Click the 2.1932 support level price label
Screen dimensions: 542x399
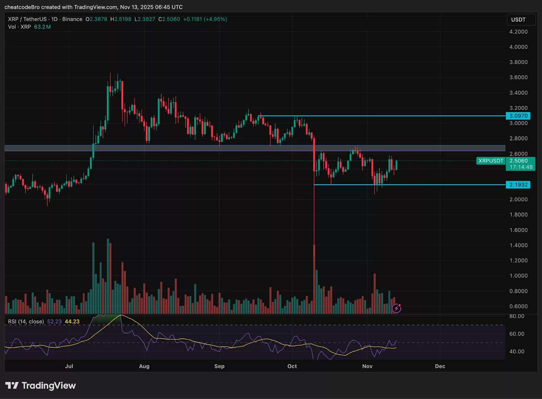pyautogui.click(x=518, y=185)
